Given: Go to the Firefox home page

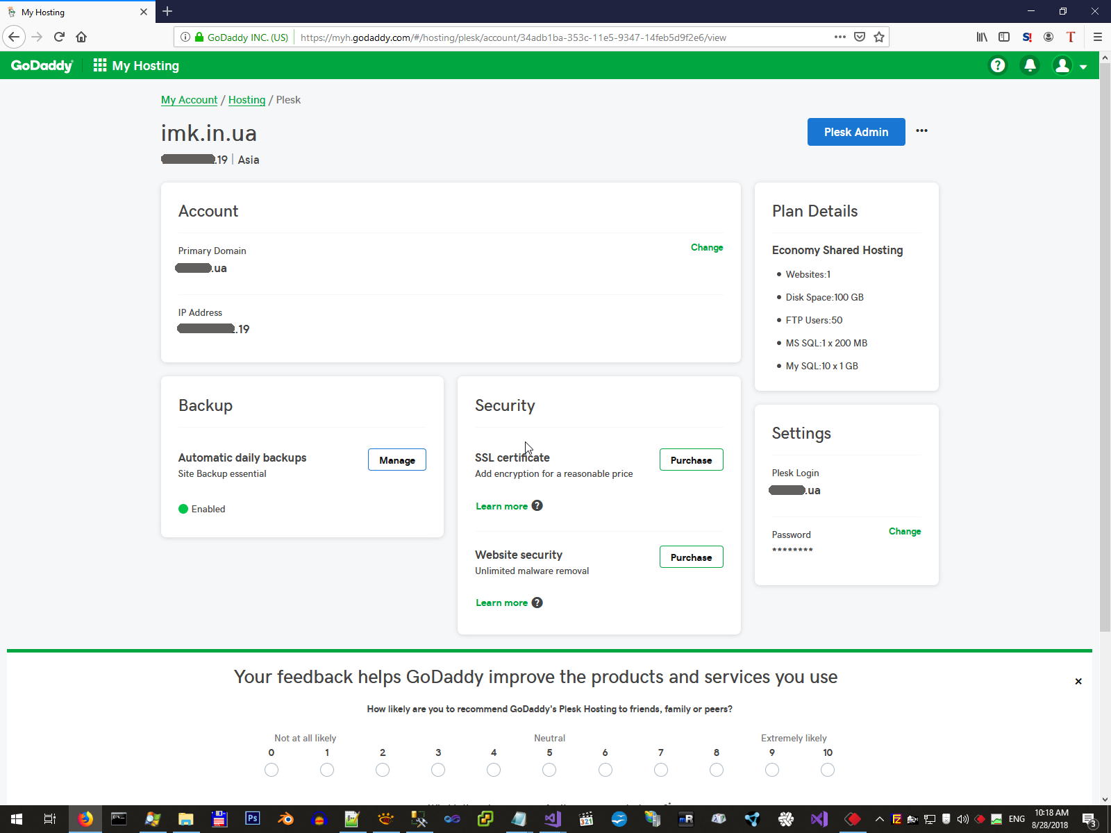Looking at the screenshot, I should click(81, 37).
